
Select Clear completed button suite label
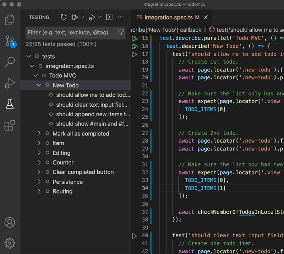click(x=83, y=172)
